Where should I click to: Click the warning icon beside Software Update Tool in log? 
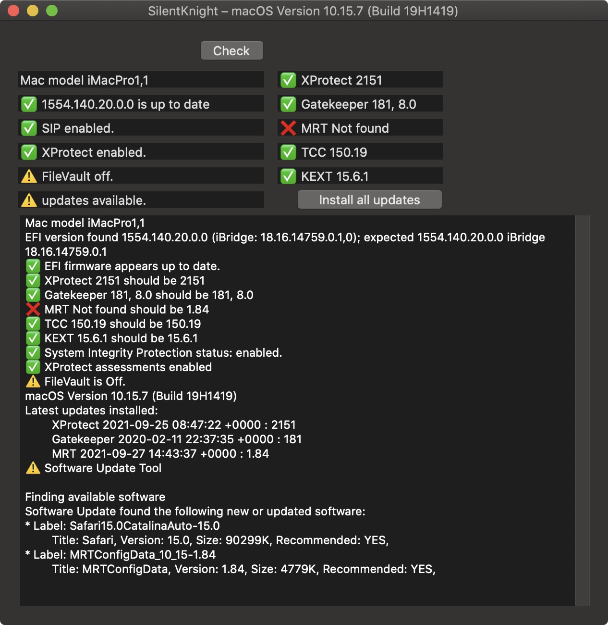click(x=33, y=468)
